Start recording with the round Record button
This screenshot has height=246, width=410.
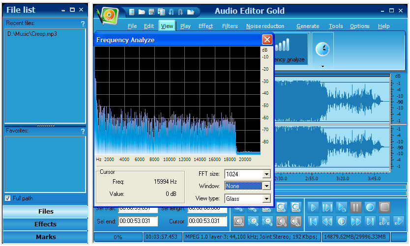pyautogui.click(x=370, y=208)
